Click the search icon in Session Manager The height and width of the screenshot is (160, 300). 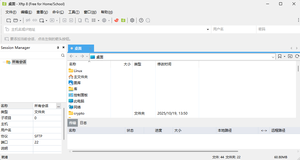(x=63, y=55)
